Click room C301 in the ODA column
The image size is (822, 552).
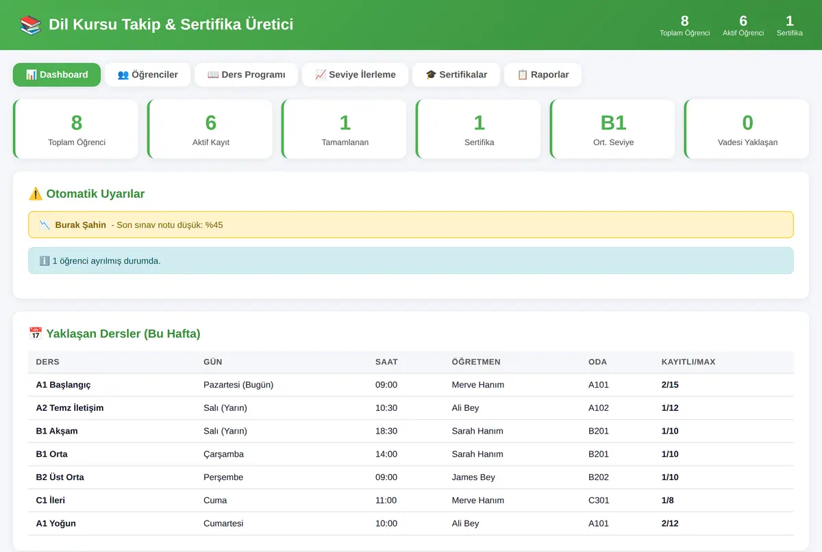[599, 501]
